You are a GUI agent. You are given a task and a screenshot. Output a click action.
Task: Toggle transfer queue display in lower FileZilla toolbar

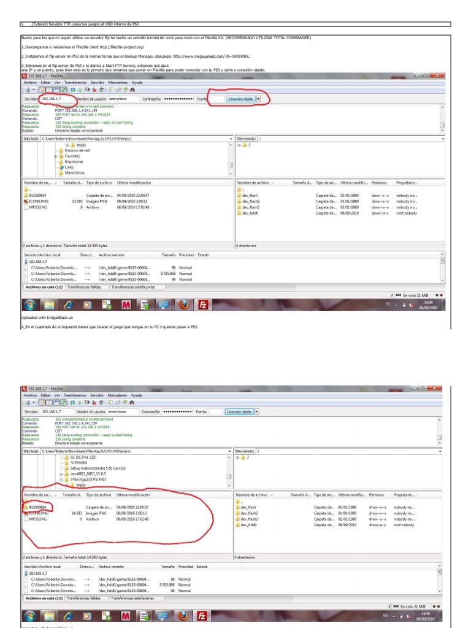(x=63, y=403)
